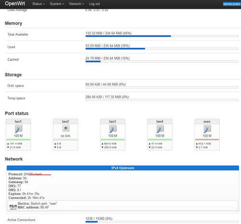The height and width of the screenshot is (224, 241).
Task: Select the lan3 port header label
Action: [113, 121]
